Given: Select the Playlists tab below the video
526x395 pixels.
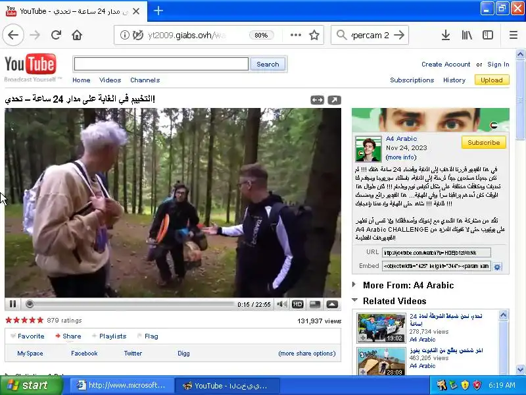Looking at the screenshot, I should (109, 336).
